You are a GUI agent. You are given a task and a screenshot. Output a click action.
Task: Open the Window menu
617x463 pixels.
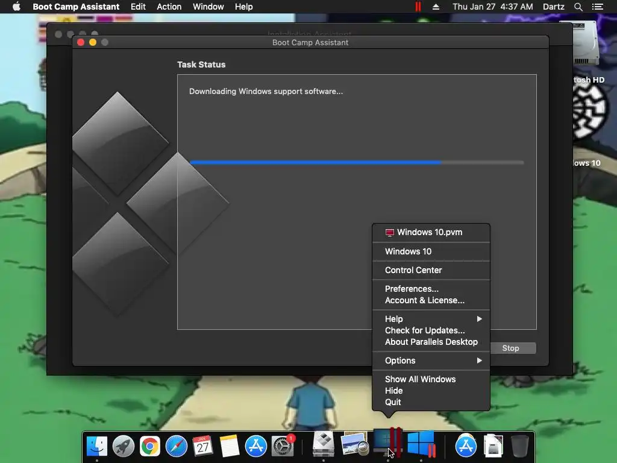(208, 7)
